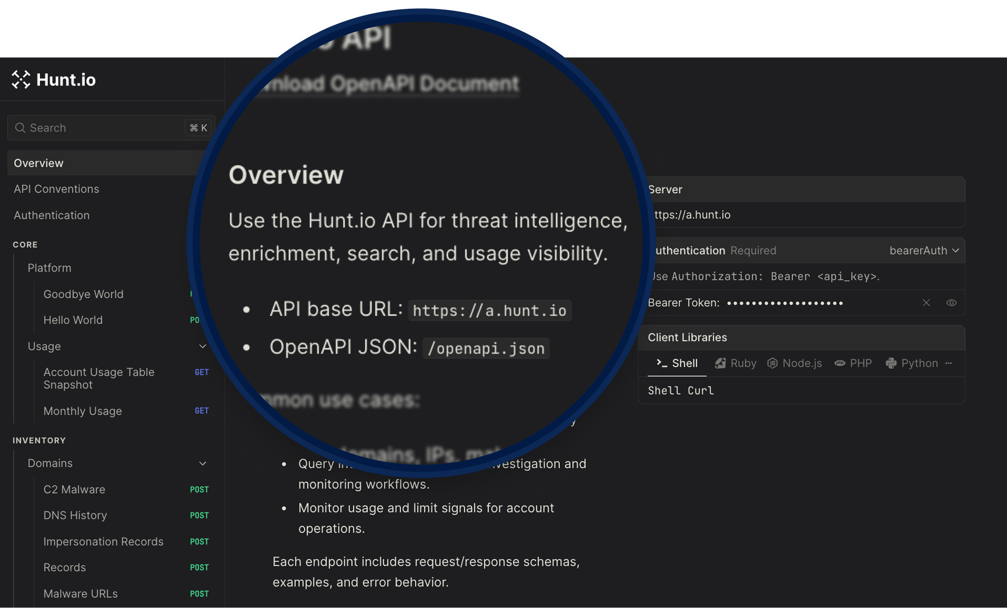Open Account Usage Table Snapshot endpoint
Image resolution: width=1007 pixels, height=608 pixels.
99,378
